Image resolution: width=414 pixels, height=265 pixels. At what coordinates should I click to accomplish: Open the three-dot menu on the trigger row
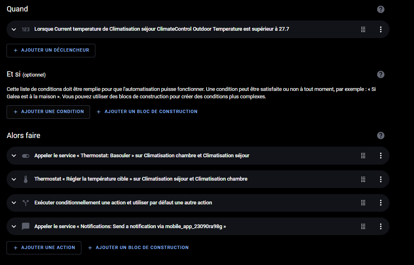tap(380, 29)
